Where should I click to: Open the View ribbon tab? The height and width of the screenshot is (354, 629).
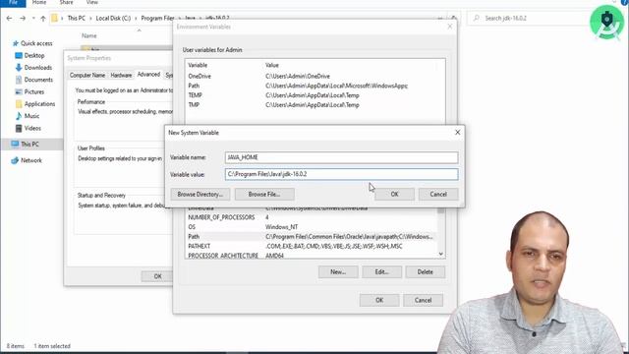click(91, 2)
